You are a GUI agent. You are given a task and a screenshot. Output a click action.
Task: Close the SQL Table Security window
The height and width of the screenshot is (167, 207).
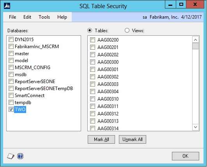pyautogui.click(x=195, y=5)
